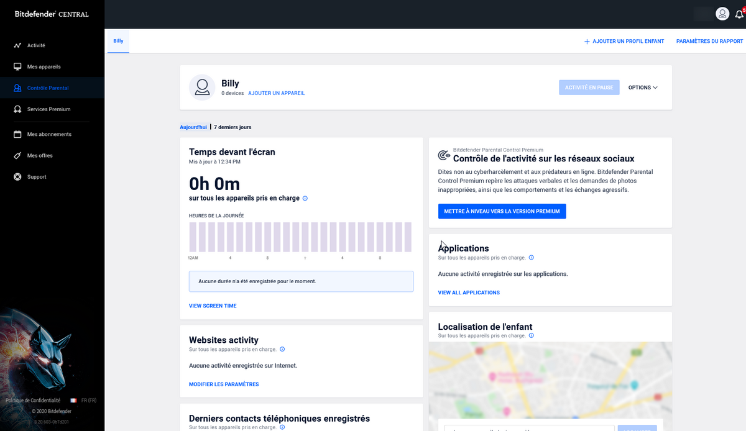Click the Ajouter un appareil link
Viewport: 746px width, 431px height.
click(x=277, y=93)
